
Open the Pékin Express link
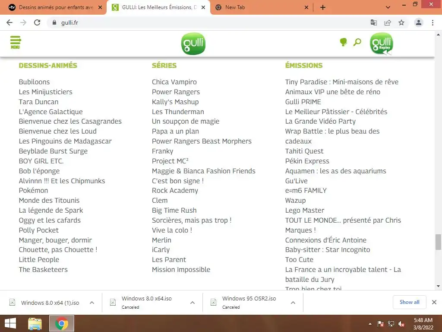(307, 161)
